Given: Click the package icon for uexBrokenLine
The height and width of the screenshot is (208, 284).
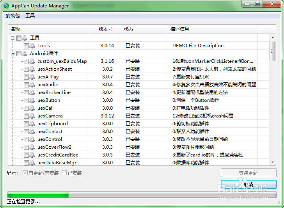Looking at the screenshot, I should [32, 92].
